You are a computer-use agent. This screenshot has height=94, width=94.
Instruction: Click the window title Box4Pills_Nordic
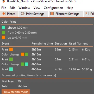[18, 1]
